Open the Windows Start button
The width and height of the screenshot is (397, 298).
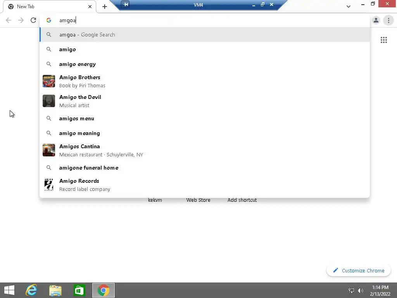[x=9, y=290]
